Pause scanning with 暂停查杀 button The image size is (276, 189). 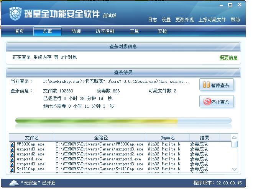click(217, 85)
